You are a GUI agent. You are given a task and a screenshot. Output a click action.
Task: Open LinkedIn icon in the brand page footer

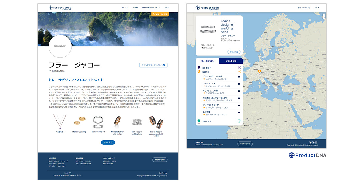(166, 173)
